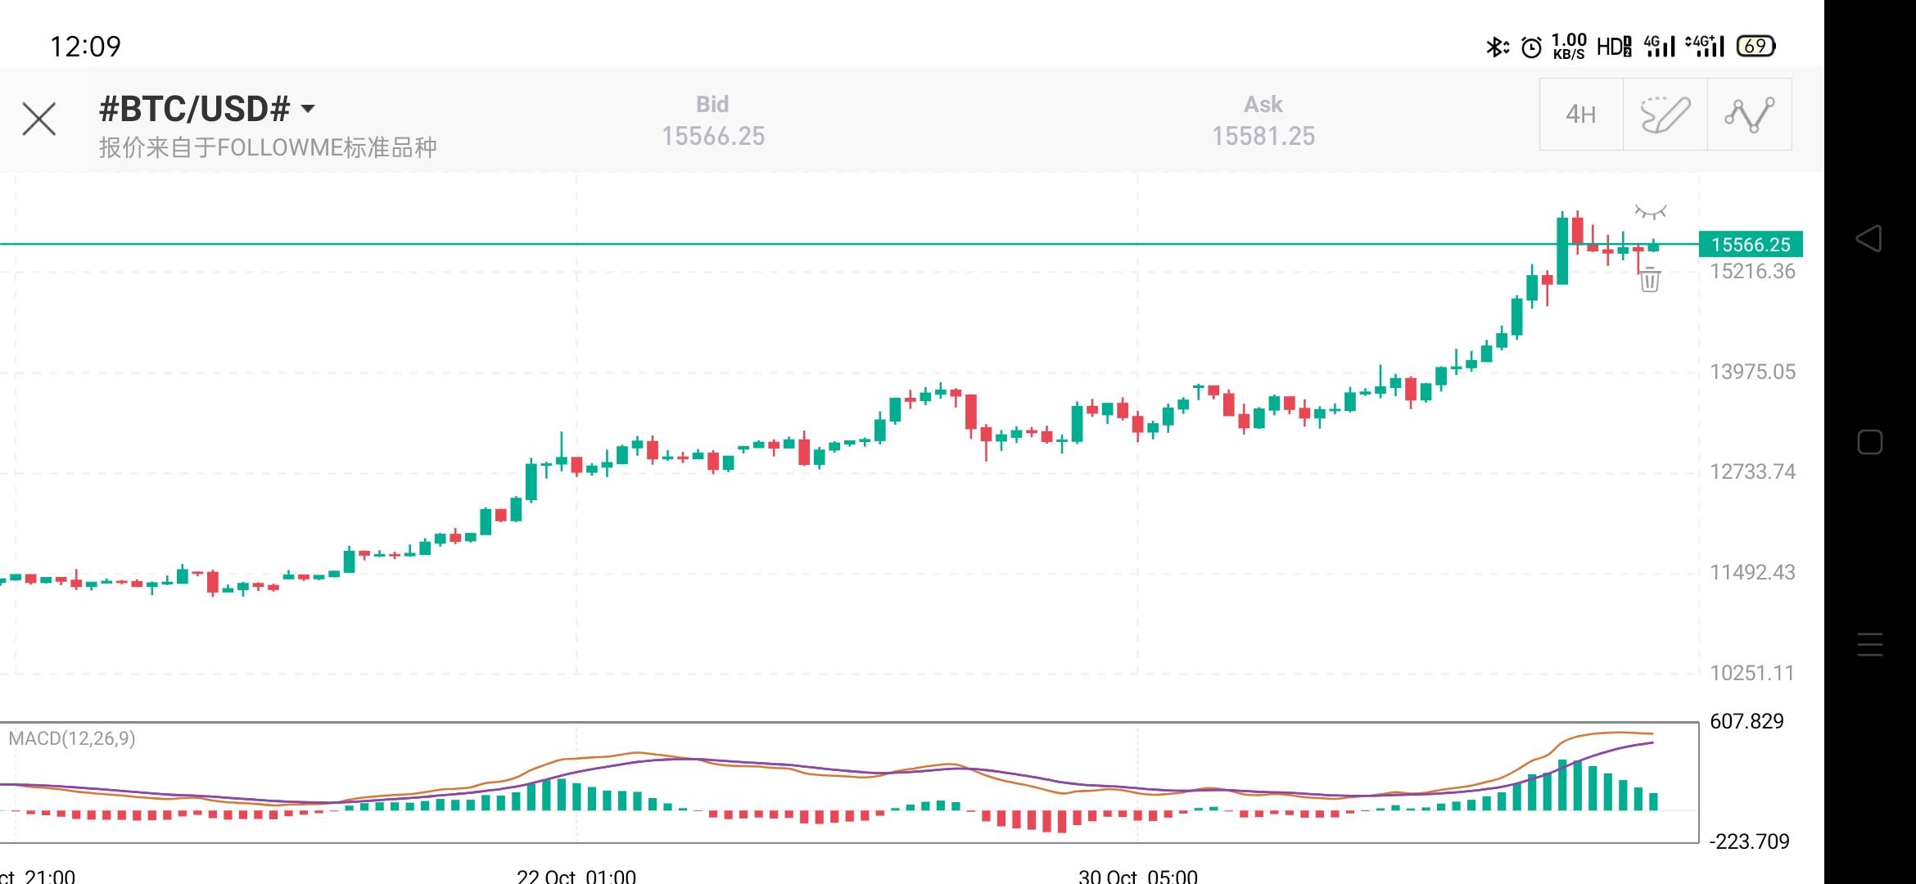This screenshot has height=884, width=1916.
Task: Tap the MACD(12,26,9) indicator label
Action: (x=72, y=738)
